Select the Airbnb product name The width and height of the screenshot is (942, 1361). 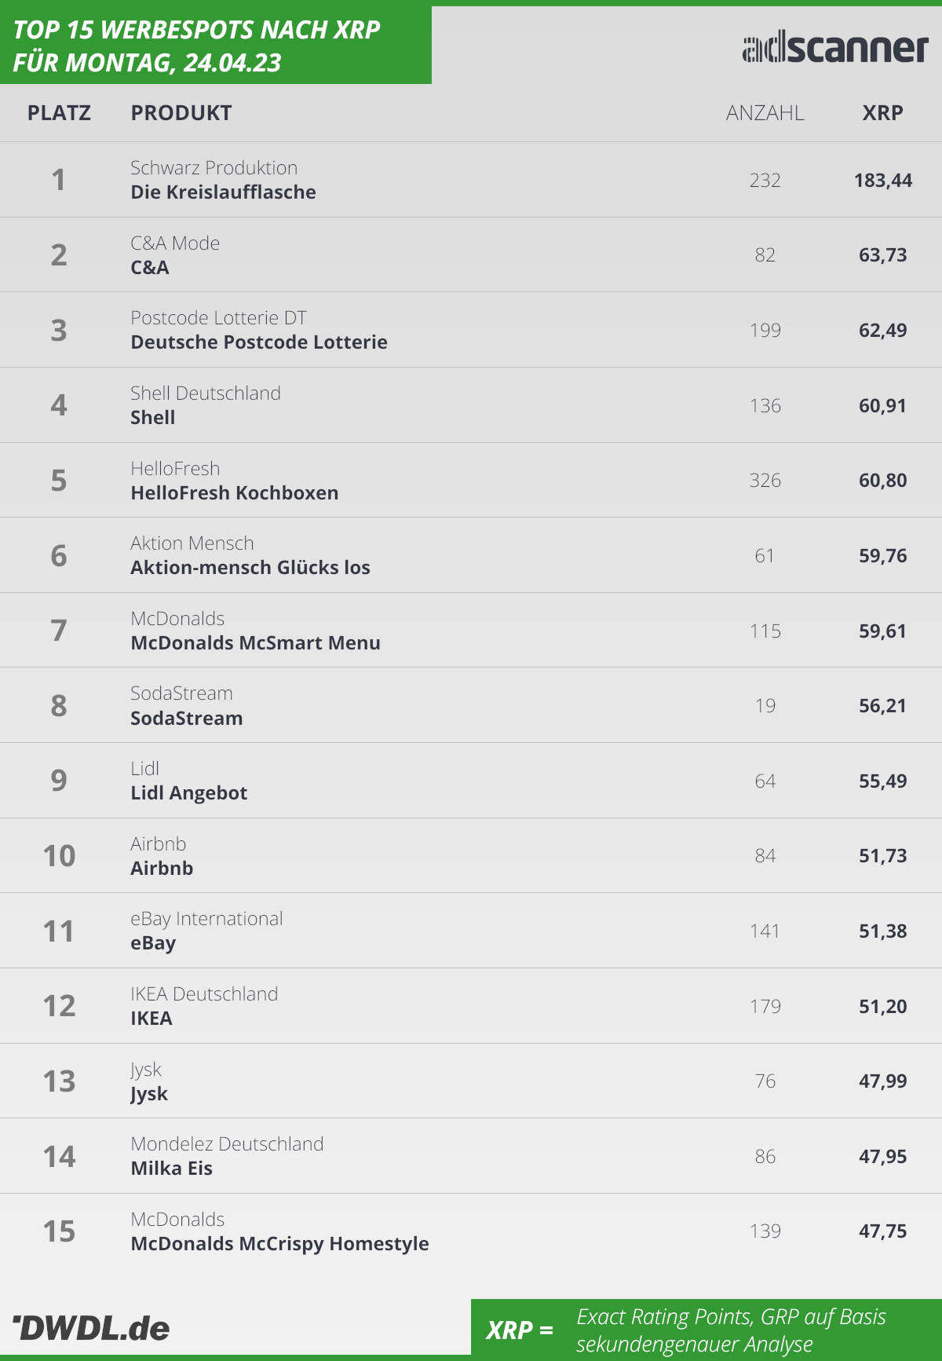click(x=162, y=868)
